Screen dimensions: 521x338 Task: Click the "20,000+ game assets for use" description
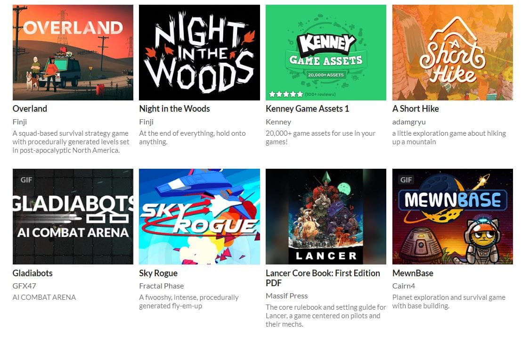tap(321, 138)
